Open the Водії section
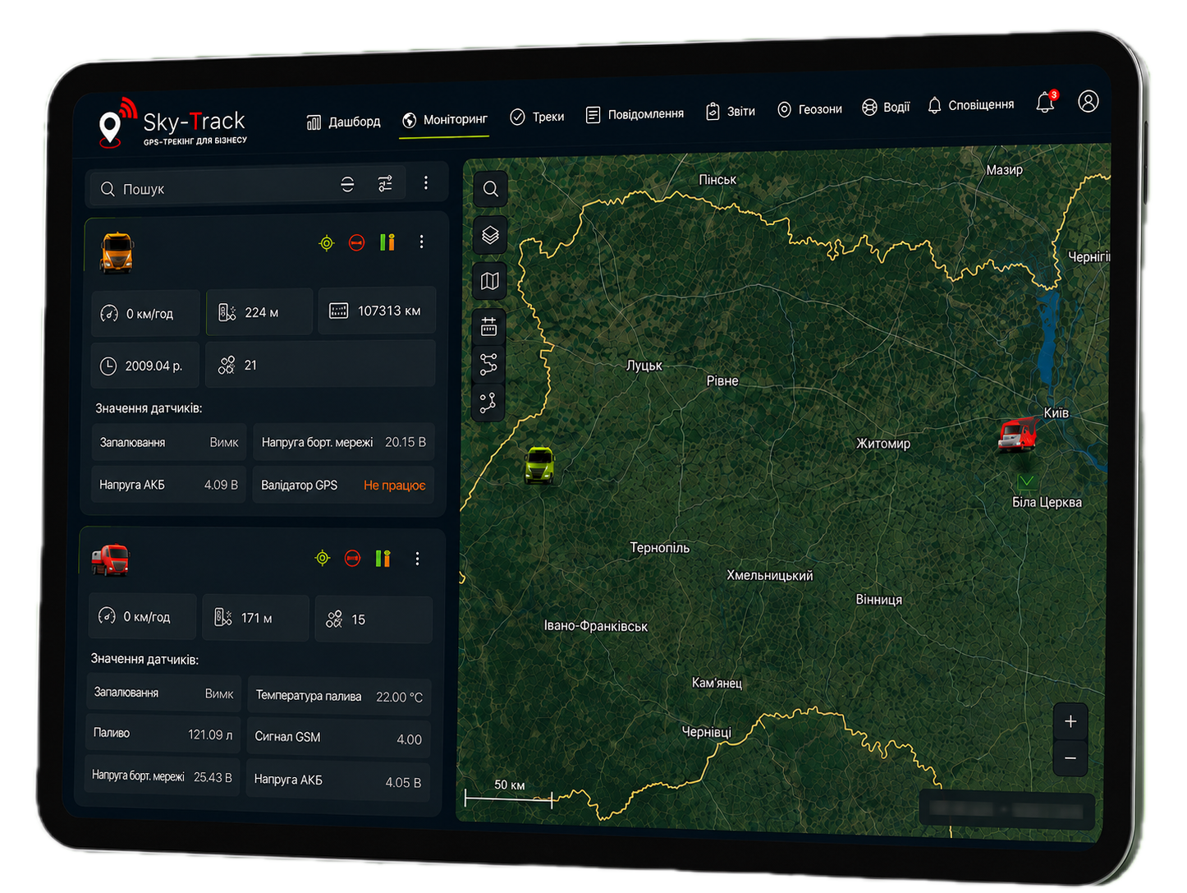This screenshot has width=1187, height=893. click(x=886, y=107)
